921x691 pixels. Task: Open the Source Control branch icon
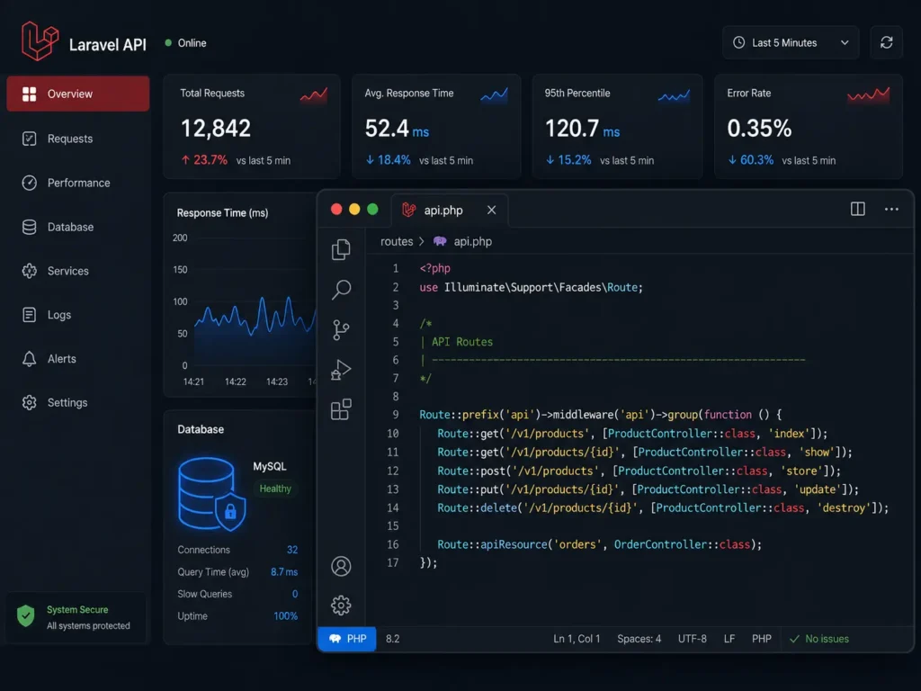(x=341, y=329)
